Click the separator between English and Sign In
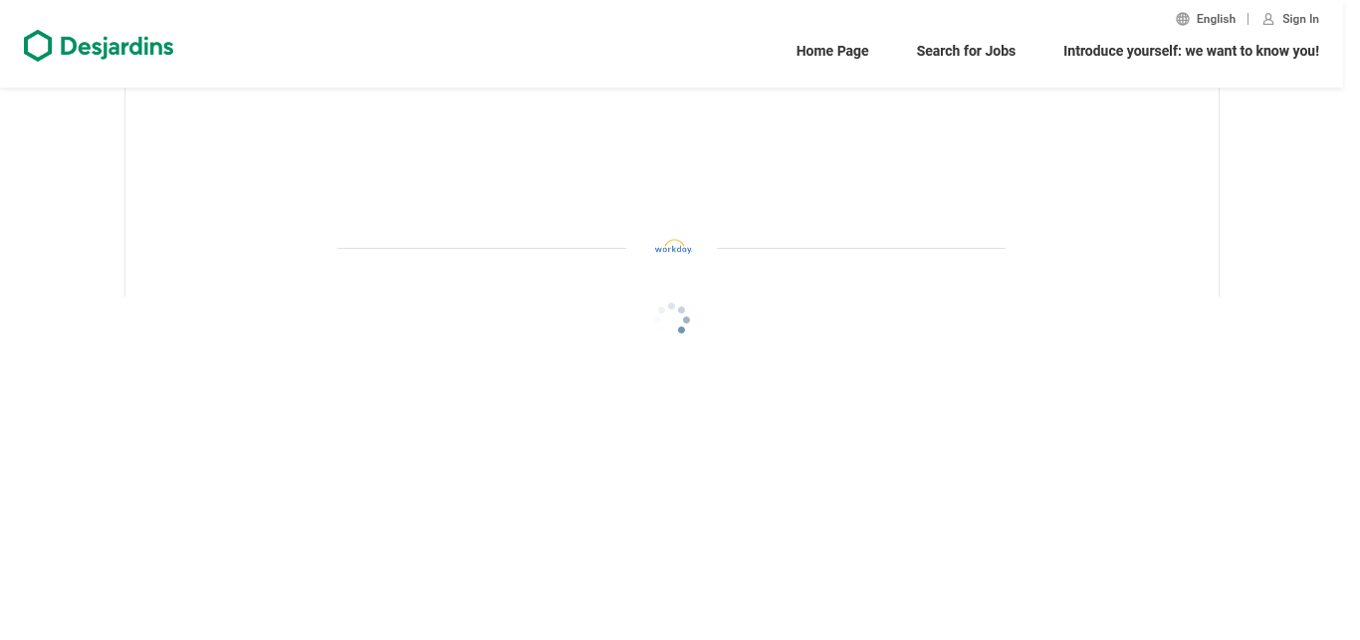 1247,19
